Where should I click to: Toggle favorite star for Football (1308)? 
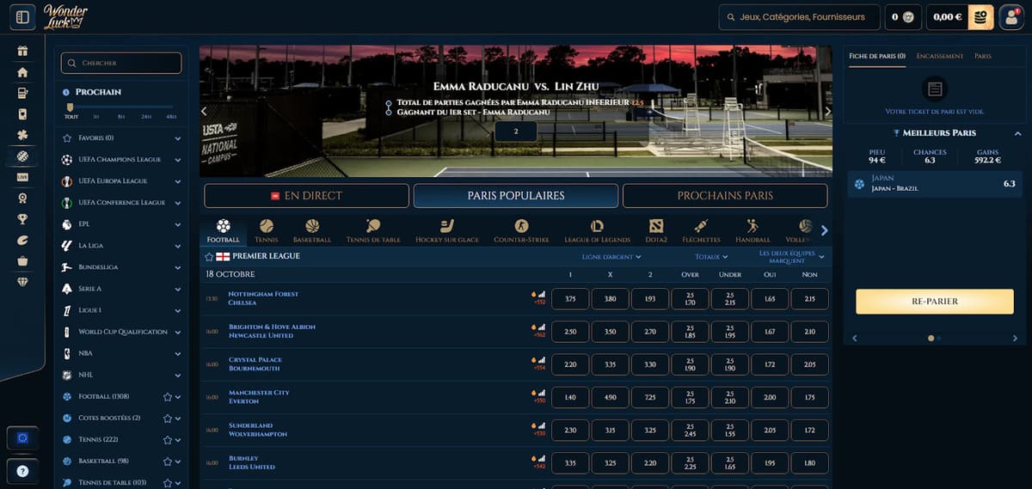[168, 397]
